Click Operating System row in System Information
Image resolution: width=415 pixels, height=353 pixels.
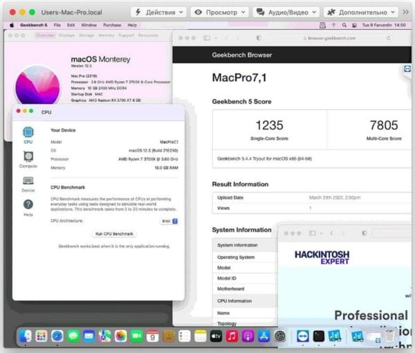point(245,257)
